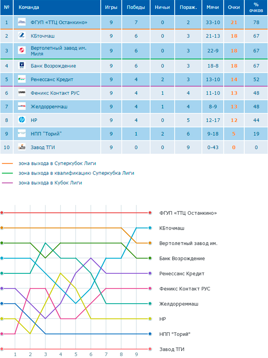Click the КБточмаш team logo
268x358 pixels.
(x=22, y=36)
